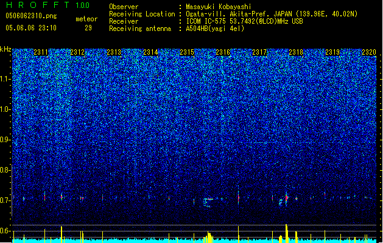Select the 2320 time marker
The height and width of the screenshot is (243, 383).
pos(369,52)
